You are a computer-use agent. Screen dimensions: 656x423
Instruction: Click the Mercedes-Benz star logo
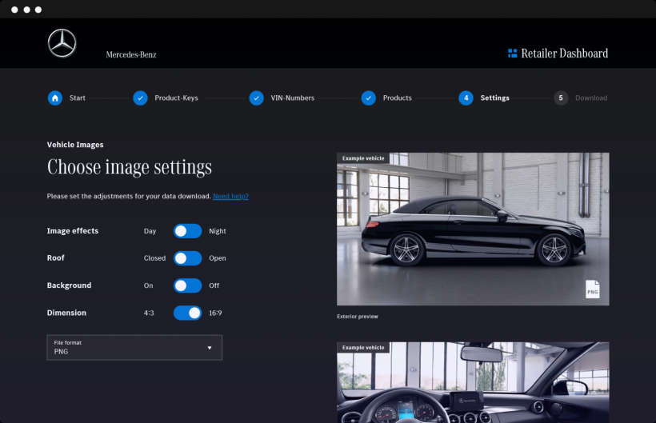click(62, 43)
